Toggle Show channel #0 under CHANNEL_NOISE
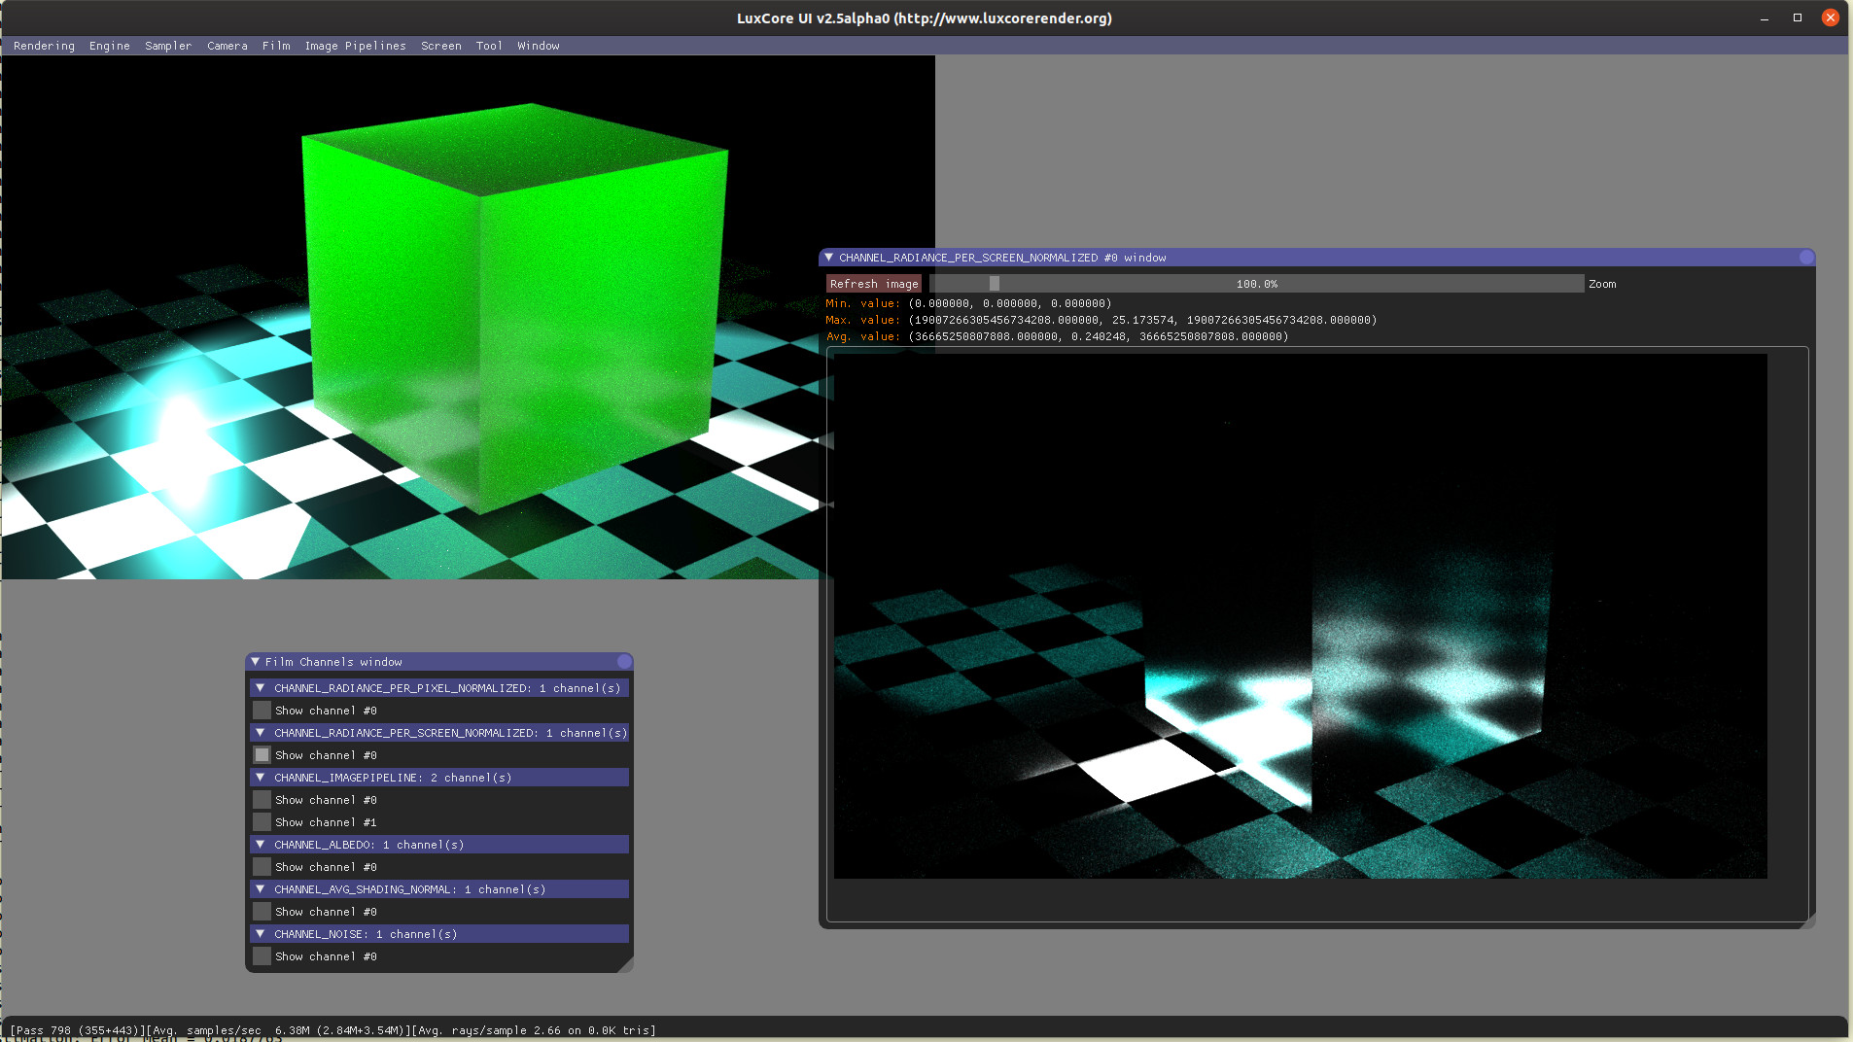Image resolution: width=1853 pixels, height=1042 pixels. [x=262, y=956]
